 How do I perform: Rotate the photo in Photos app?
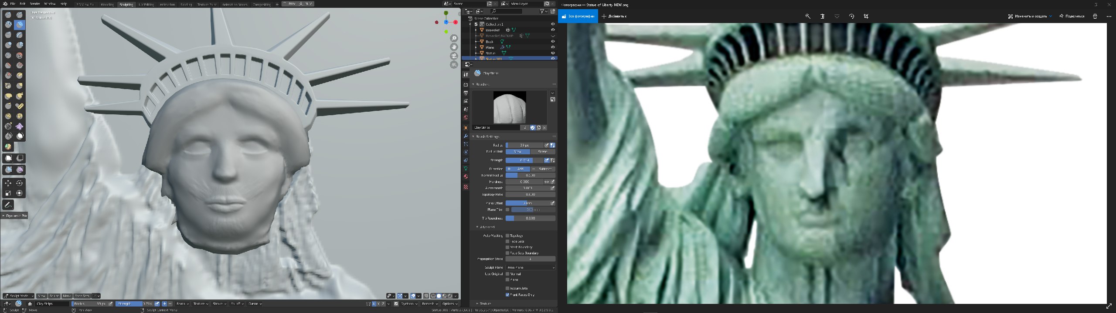851,16
